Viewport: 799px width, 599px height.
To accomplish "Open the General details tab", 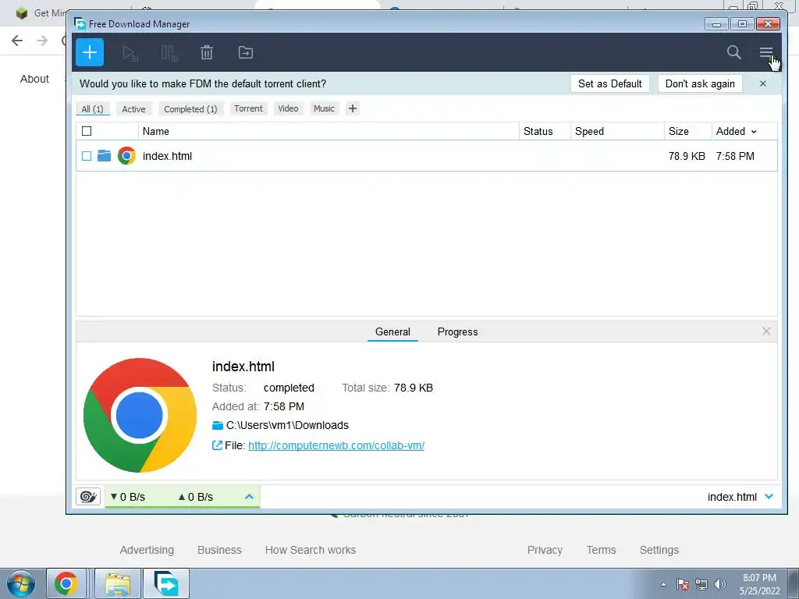I will 392,331.
